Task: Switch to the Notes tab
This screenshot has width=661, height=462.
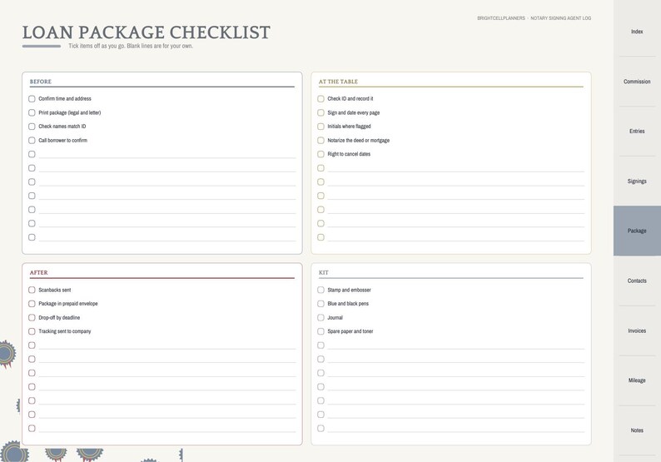Action: pyautogui.click(x=637, y=430)
